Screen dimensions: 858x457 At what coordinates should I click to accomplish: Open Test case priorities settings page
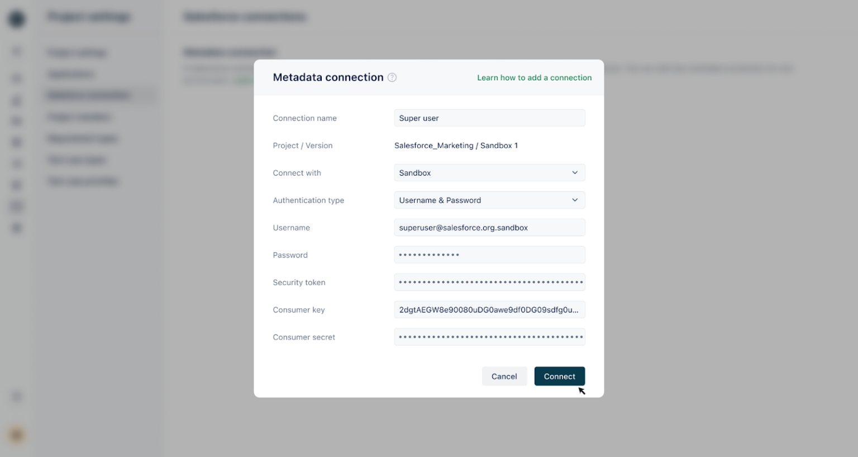(82, 181)
